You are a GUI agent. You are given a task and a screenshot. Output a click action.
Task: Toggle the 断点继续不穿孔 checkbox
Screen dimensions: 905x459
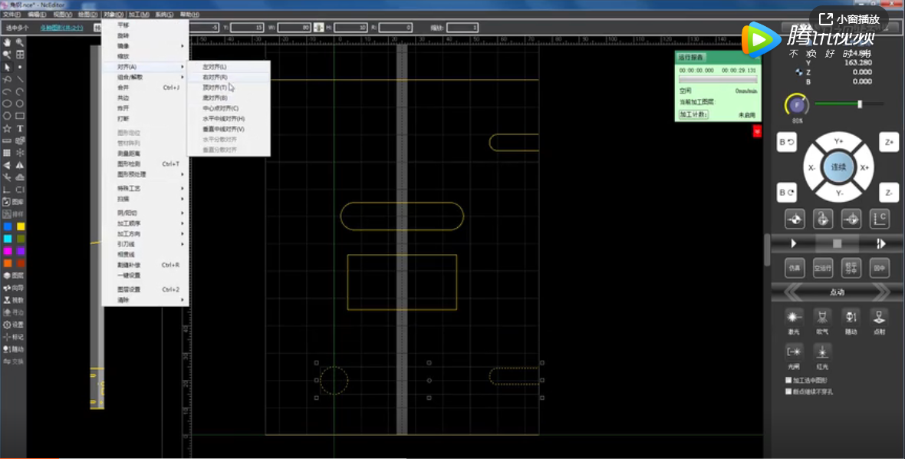[x=789, y=391]
